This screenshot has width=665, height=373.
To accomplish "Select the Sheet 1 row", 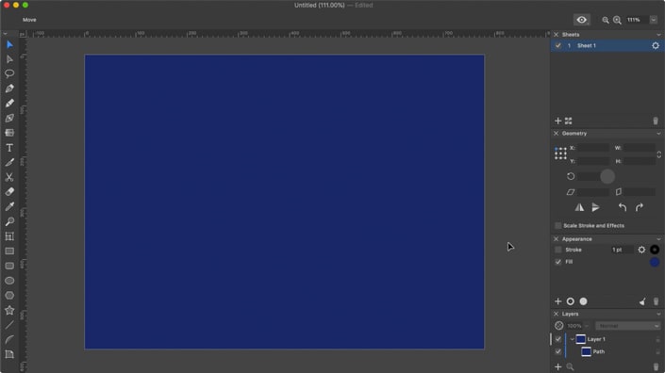I will (x=607, y=46).
